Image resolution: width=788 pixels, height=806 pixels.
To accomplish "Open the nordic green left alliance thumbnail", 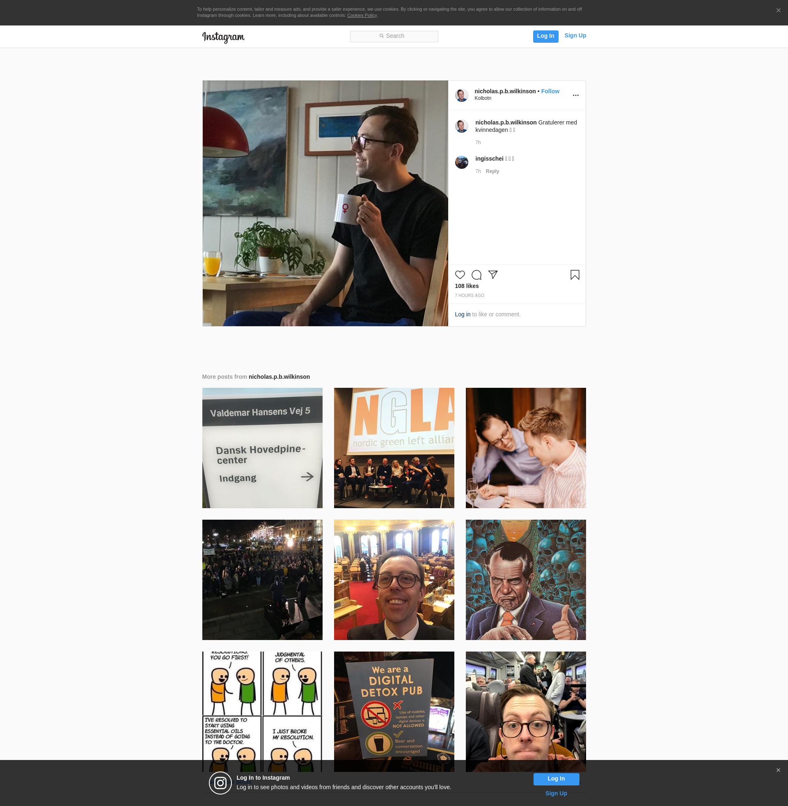I will pyautogui.click(x=394, y=448).
